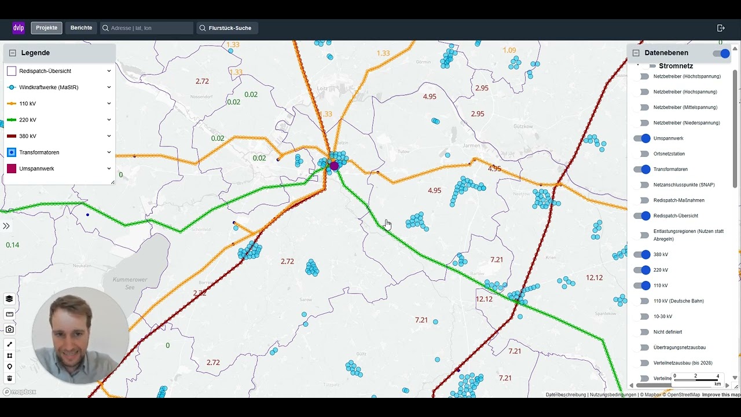Enable Netzbetreiber (Höchstspannung) layer
741x417 pixels.
pyautogui.click(x=642, y=76)
